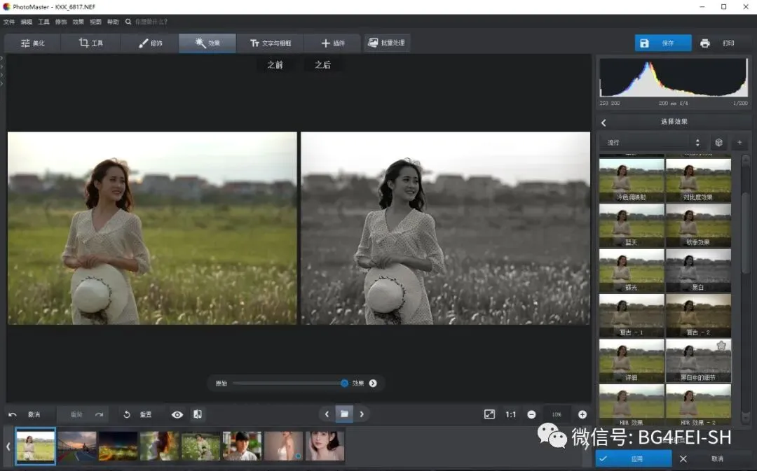Click the fit-to-screen expand icon
Screen dimensions: 757x471
point(489,414)
